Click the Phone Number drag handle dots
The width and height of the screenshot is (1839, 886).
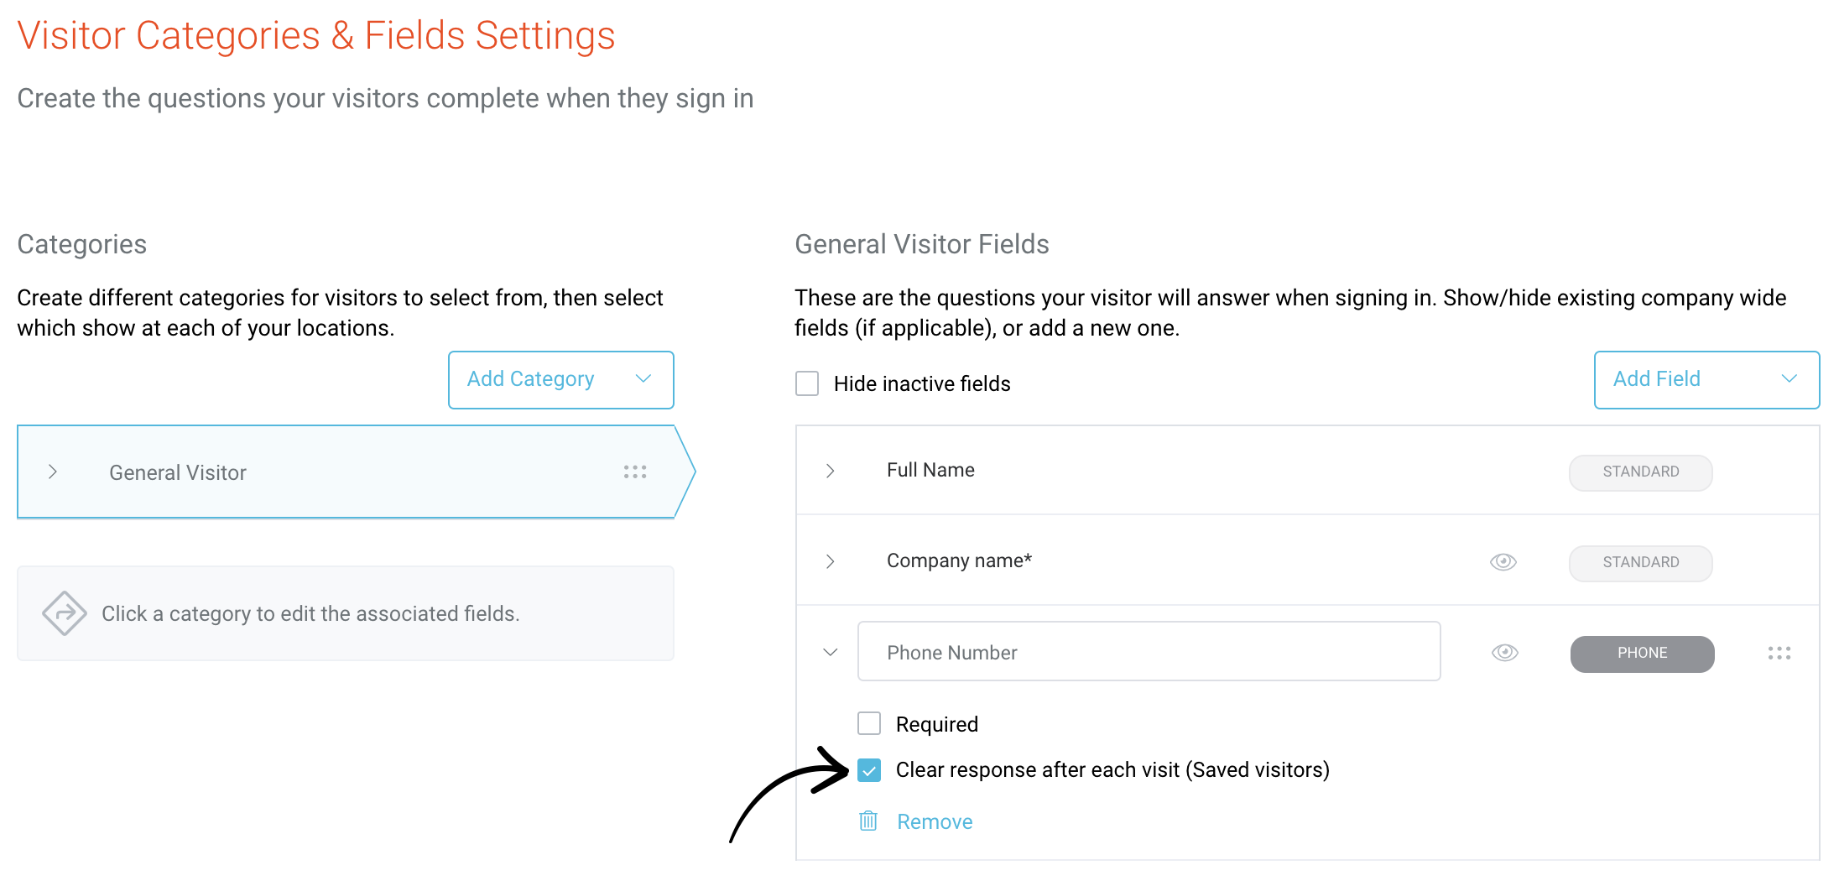click(x=1779, y=653)
